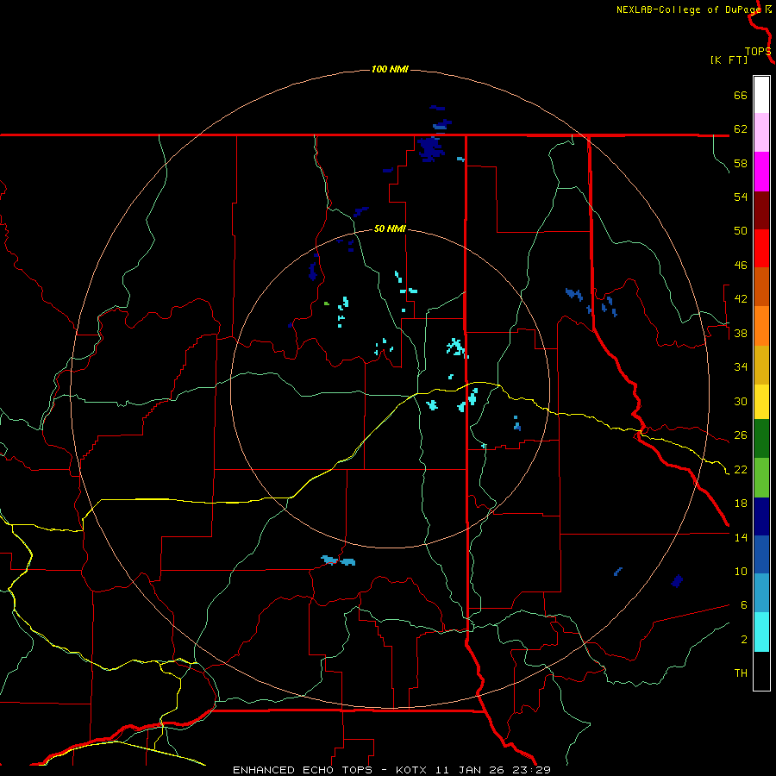Click the small green echo pixel inside 50 NMI ring
The width and height of the screenshot is (776, 776).
327,304
